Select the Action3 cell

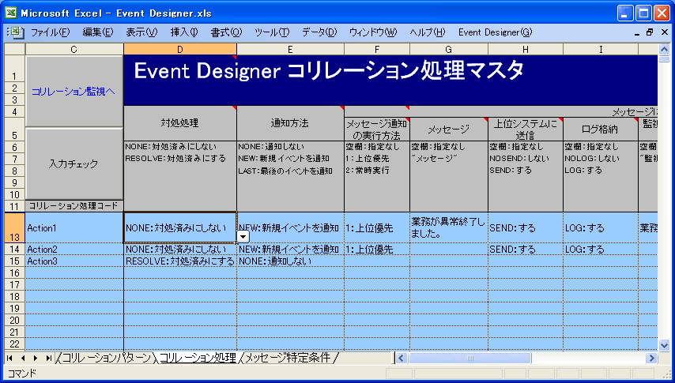(x=74, y=261)
